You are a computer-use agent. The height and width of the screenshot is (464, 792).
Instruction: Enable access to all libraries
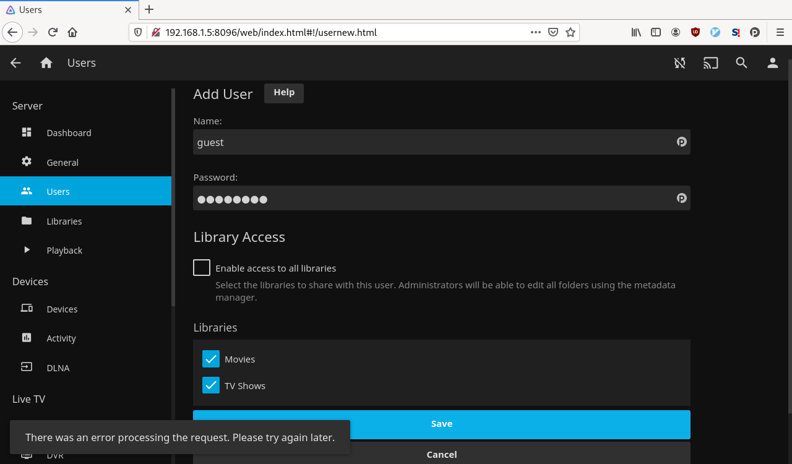(201, 267)
